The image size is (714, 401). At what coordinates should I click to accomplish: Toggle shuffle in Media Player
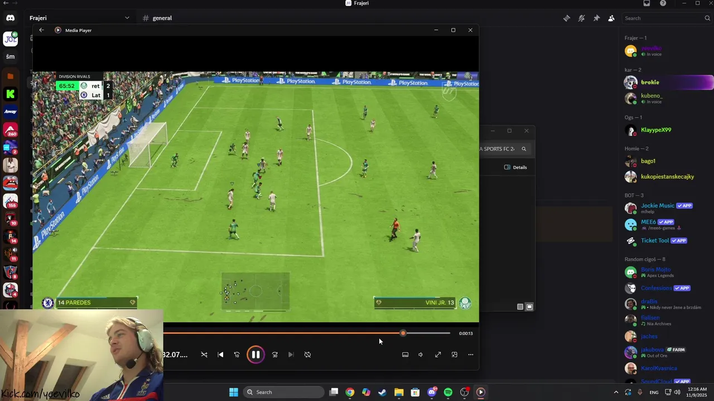[204, 354]
